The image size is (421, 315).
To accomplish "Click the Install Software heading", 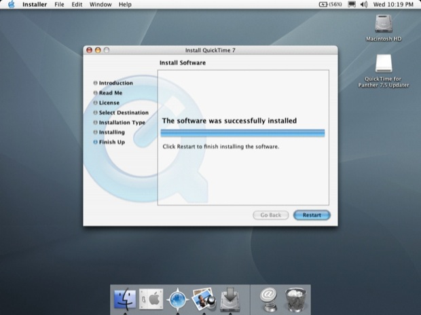I will 183,63.
